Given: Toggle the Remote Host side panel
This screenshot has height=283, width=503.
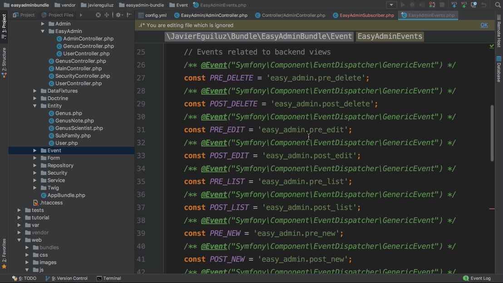Looking at the screenshot, I should point(499,31).
